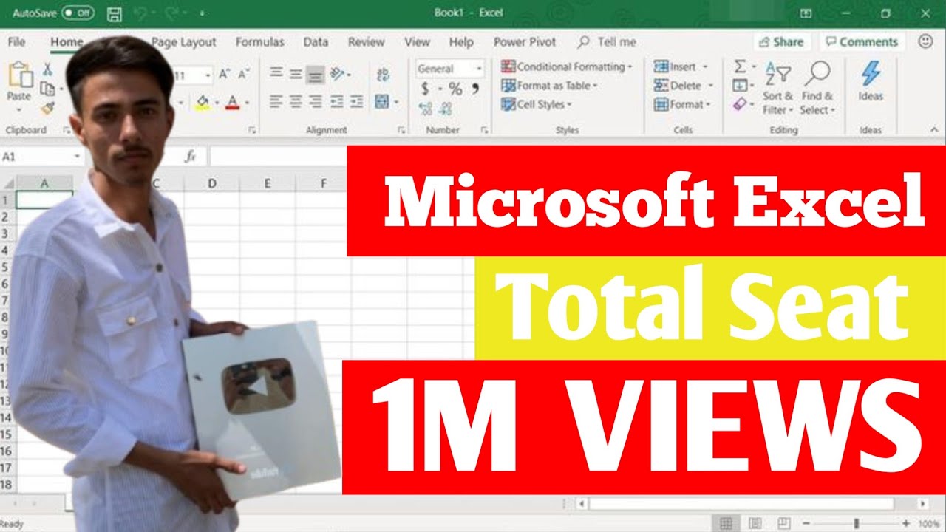Open the Clipboard dialog launcher
This screenshot has height=532, width=946.
[67, 130]
